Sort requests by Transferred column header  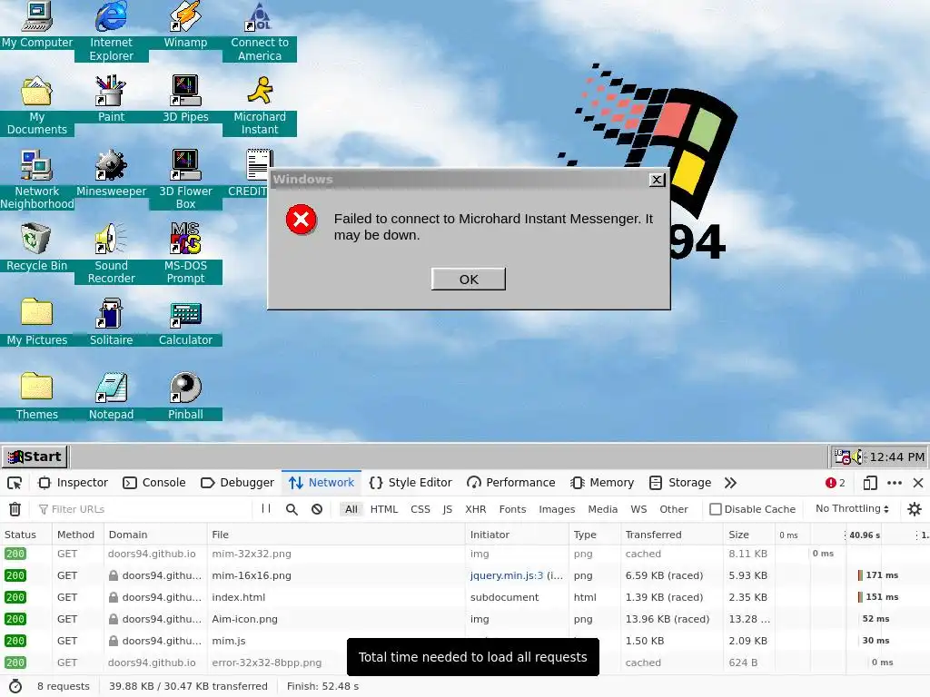pos(672,535)
